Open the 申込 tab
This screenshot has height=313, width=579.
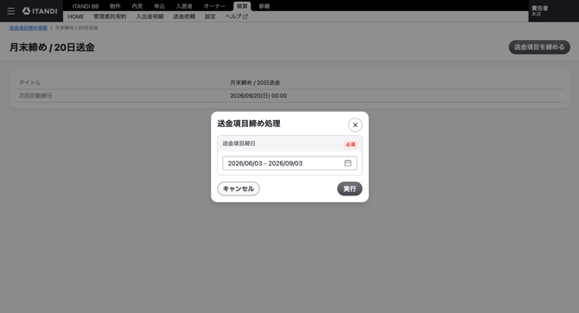159,6
